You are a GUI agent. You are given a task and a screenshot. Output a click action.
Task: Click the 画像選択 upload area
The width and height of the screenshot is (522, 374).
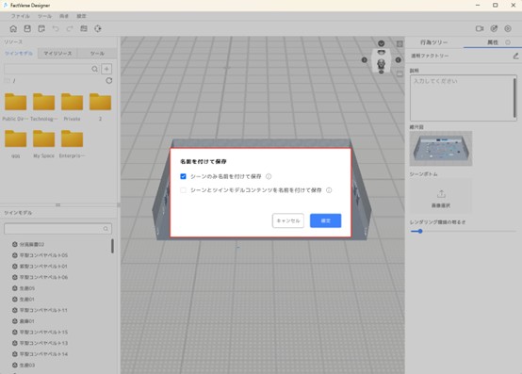click(x=440, y=196)
